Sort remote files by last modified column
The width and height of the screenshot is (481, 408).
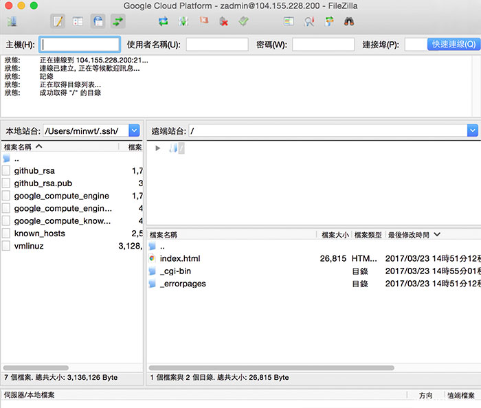coord(432,235)
